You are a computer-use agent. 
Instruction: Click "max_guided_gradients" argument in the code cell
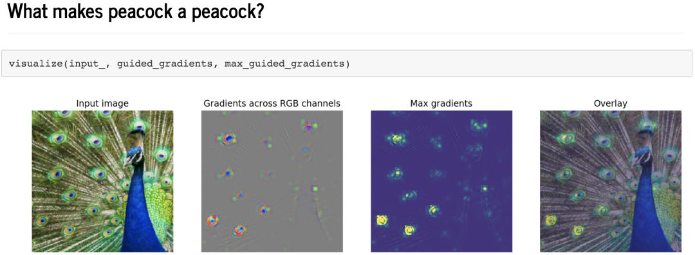[284, 64]
